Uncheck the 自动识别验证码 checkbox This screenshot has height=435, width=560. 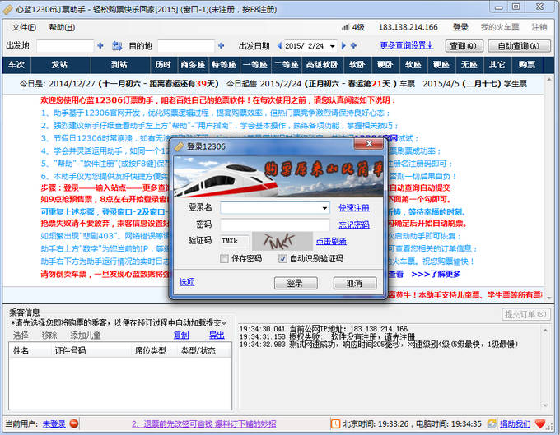click(x=282, y=258)
